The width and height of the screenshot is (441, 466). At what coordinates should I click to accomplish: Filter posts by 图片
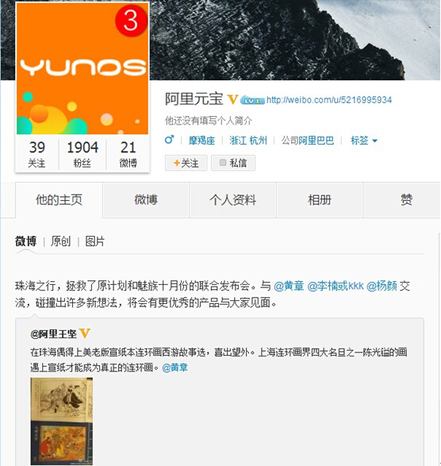pos(95,241)
